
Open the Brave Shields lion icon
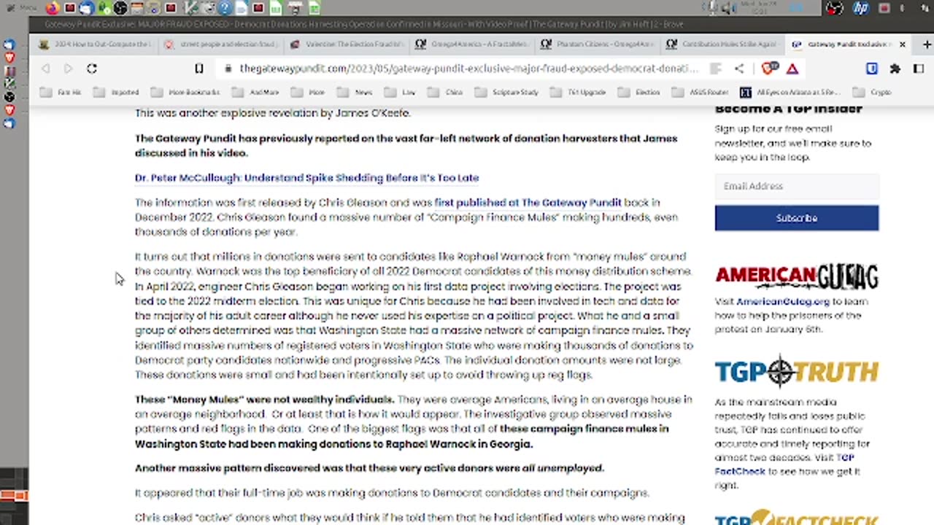[768, 69]
